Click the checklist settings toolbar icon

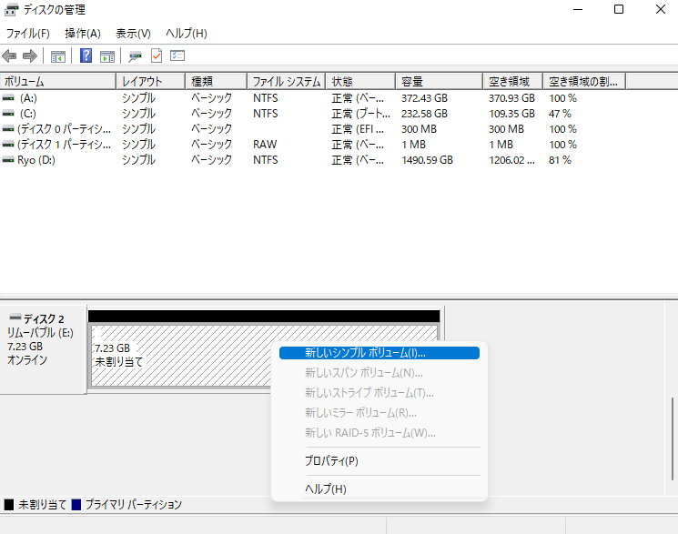[177, 56]
